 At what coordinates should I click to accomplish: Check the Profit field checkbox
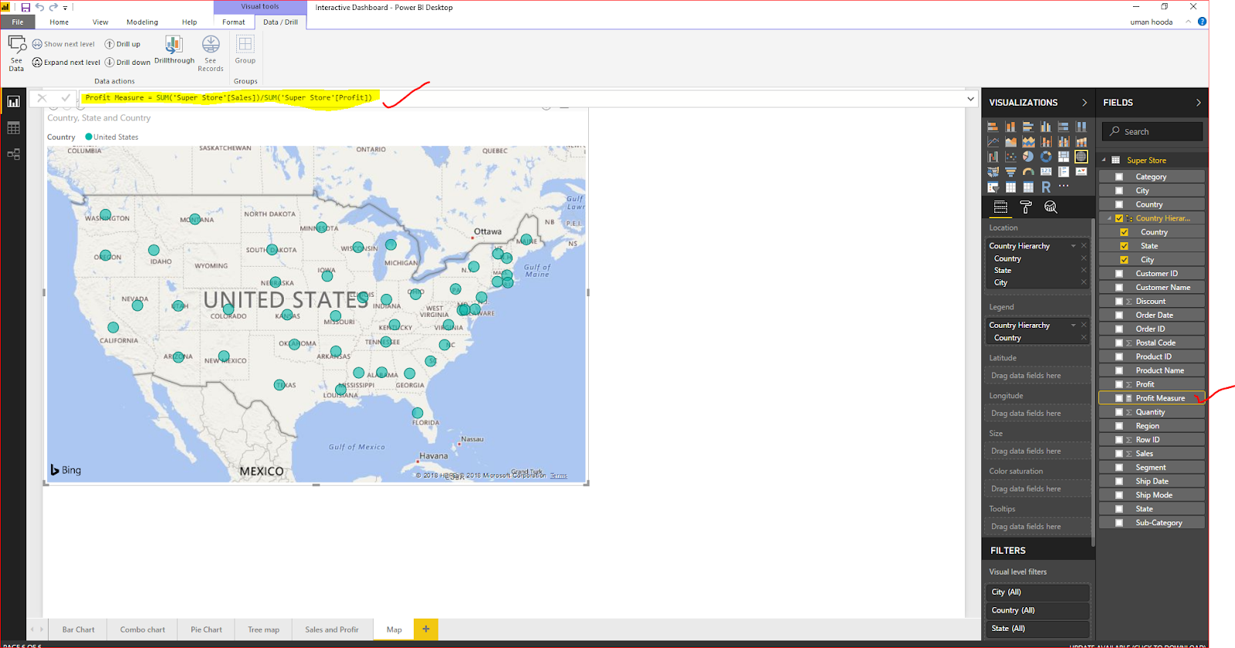tap(1119, 384)
